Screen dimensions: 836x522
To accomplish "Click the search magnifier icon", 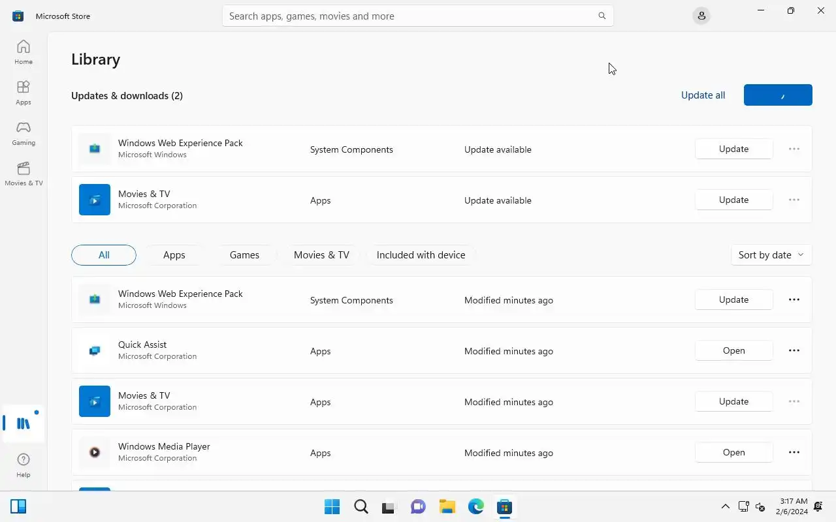I will (x=602, y=16).
